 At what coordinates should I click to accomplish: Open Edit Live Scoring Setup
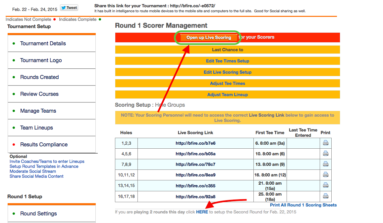(227, 72)
